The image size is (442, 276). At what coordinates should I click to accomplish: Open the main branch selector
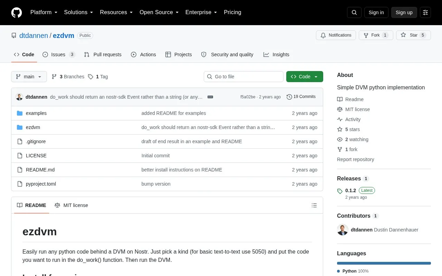pyautogui.click(x=29, y=77)
